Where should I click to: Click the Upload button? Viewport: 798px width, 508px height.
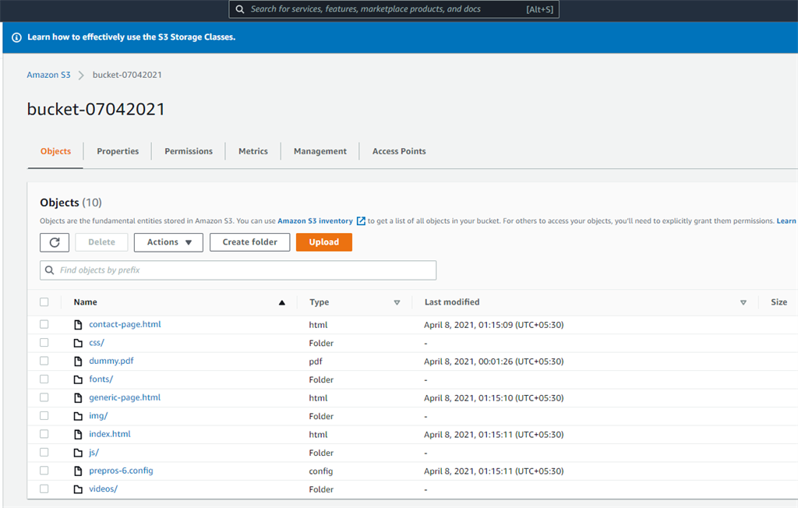pos(323,242)
